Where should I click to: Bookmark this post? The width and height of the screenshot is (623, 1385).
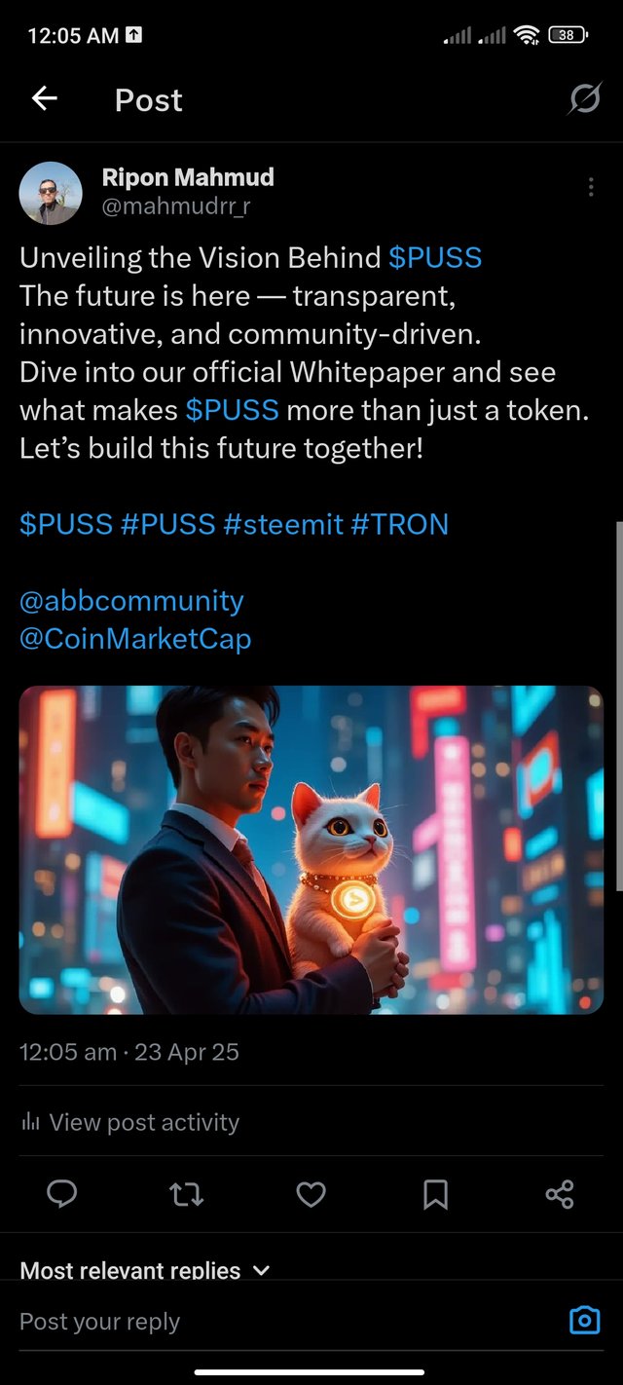(435, 1194)
